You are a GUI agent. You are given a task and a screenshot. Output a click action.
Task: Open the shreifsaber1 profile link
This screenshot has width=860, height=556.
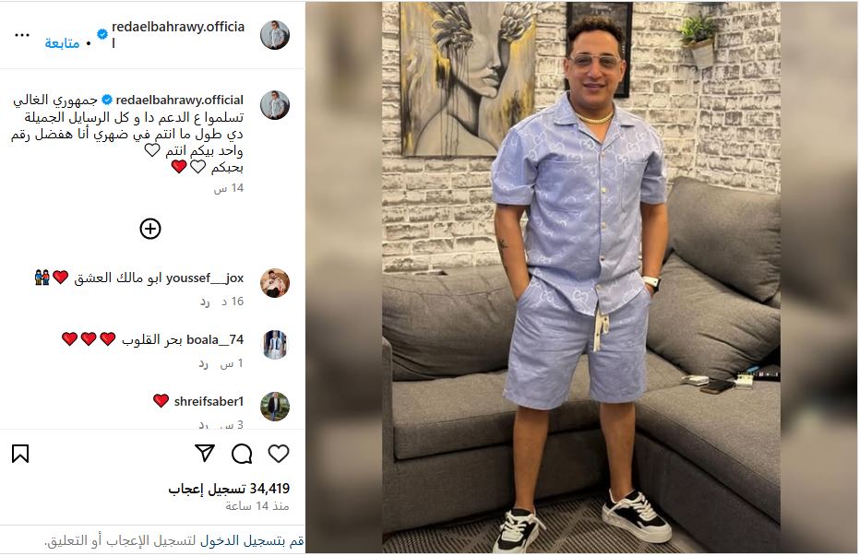[x=209, y=401]
